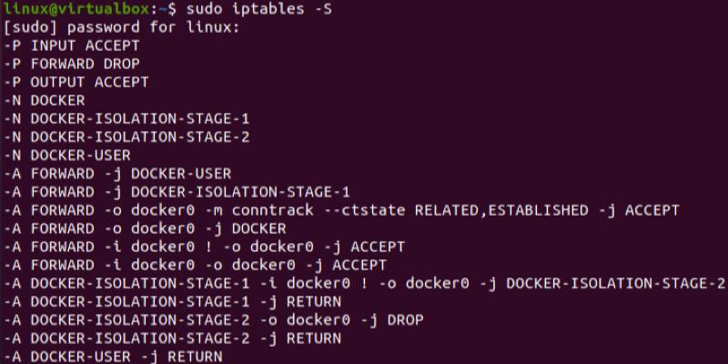The width and height of the screenshot is (728, 364).
Task: Click the '-P INPUT ACCEPT' line
Action: point(72,45)
